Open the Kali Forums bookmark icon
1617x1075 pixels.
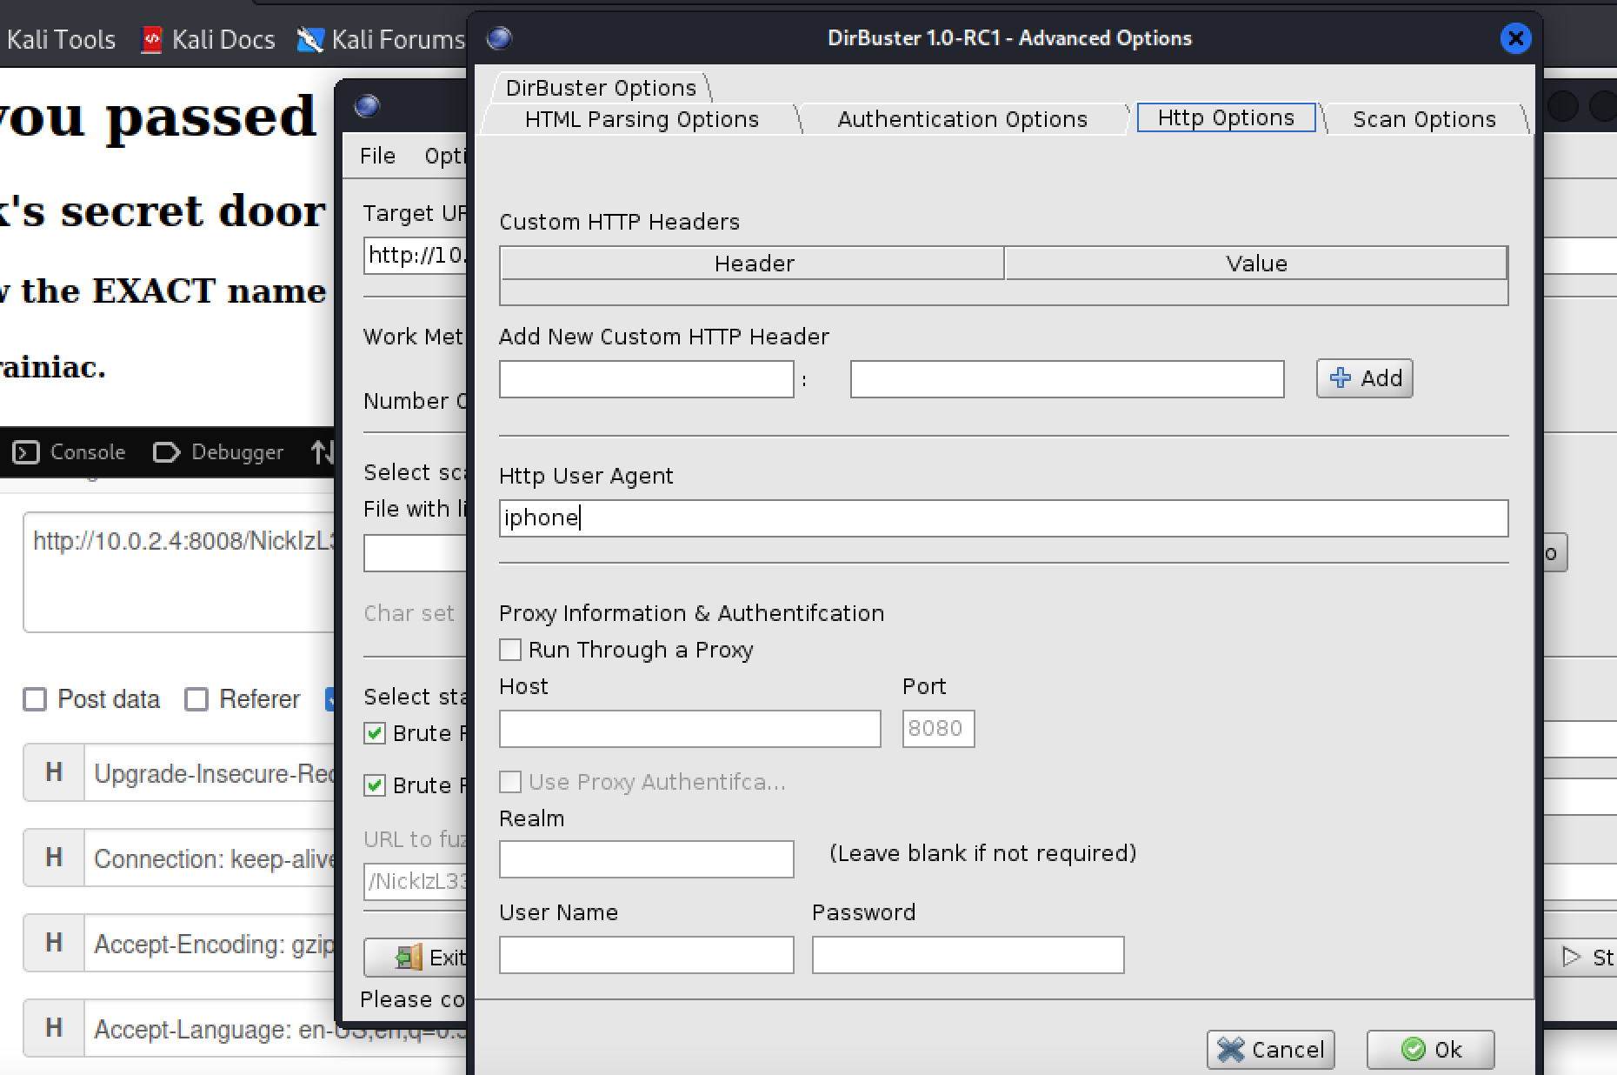[x=309, y=39]
